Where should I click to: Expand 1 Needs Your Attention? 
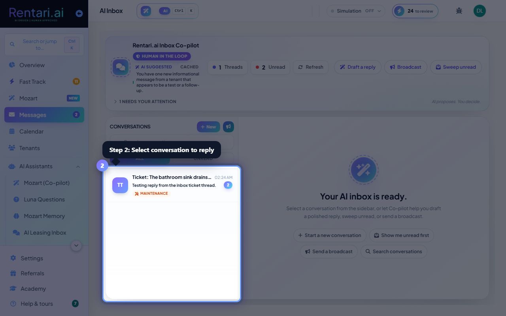click(145, 102)
